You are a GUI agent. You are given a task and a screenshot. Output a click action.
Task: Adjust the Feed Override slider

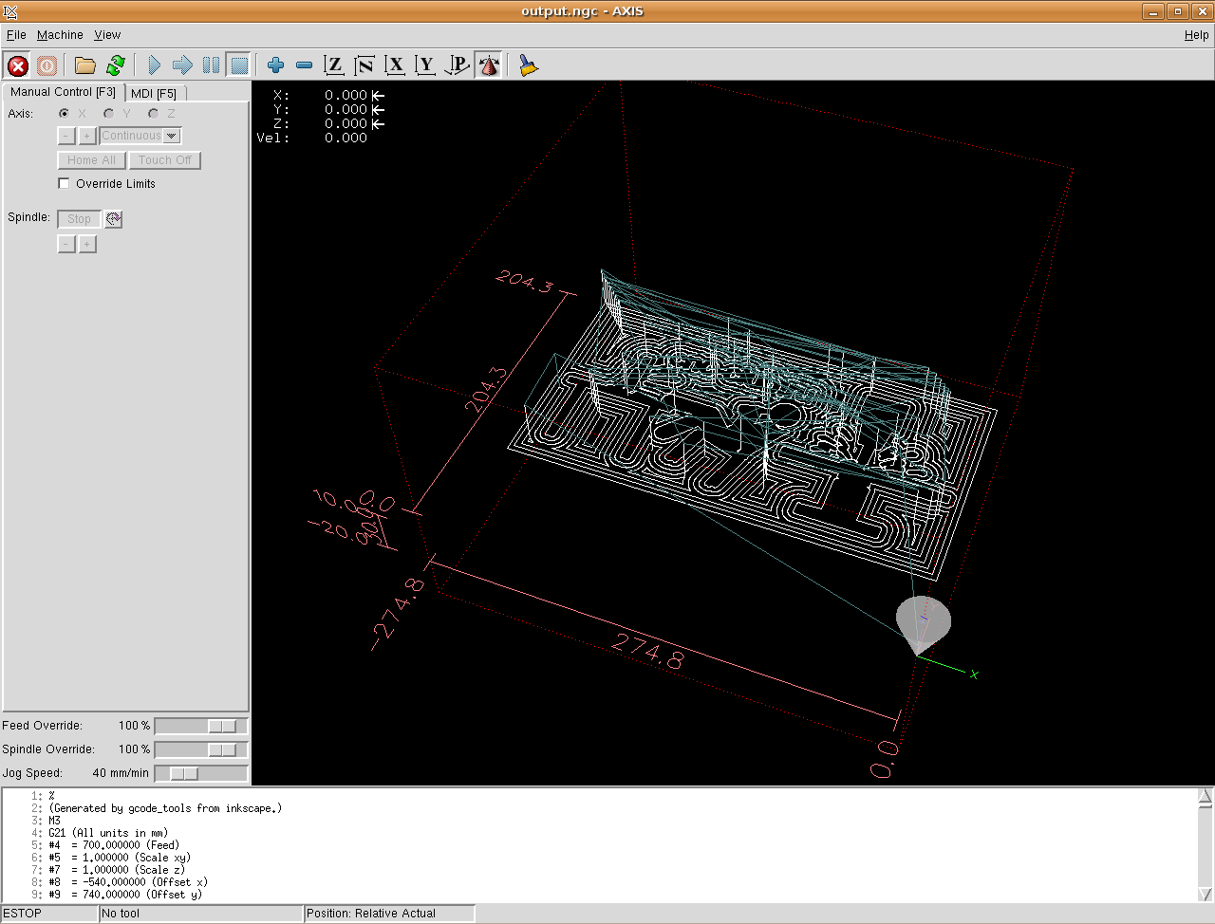pyautogui.click(x=222, y=726)
